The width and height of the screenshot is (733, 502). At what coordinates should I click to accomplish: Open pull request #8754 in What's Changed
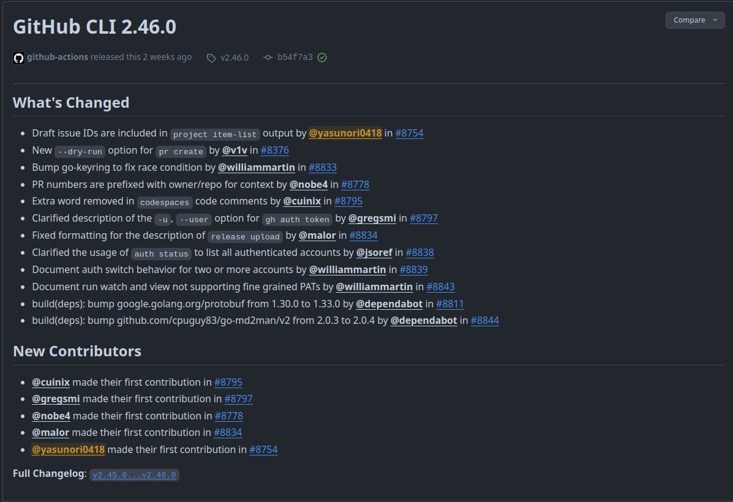coord(410,133)
